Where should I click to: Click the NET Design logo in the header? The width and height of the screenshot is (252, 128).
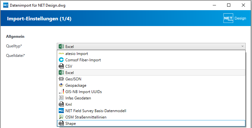tap(235, 18)
